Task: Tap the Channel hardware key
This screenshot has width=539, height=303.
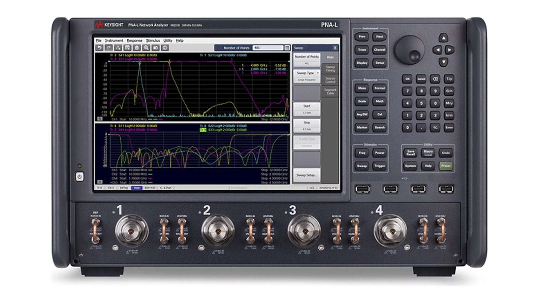Action: click(380, 49)
